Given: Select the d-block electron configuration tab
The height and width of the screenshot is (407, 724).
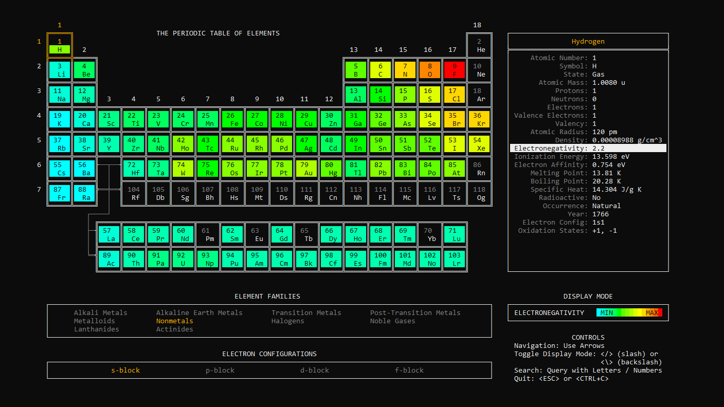Looking at the screenshot, I should [x=314, y=370].
